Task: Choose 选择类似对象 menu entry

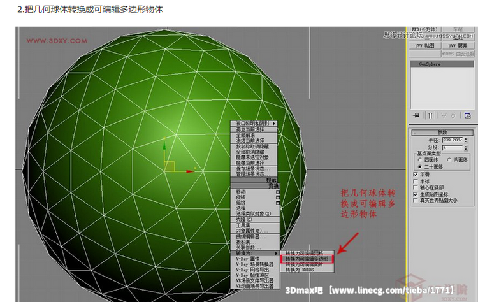Action: point(255,213)
